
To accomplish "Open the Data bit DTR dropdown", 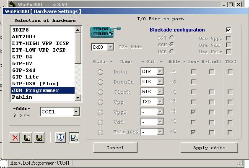I will [x=160, y=71].
